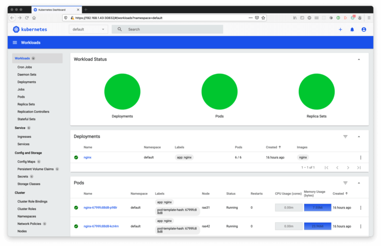The image size is (381, 246).
Task: Sort Deployments by Created column
Action: [x=273, y=147]
